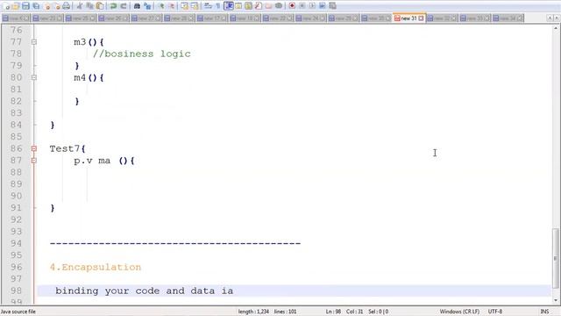Switch to the new 25 tab
This screenshot has width=561, height=316.
pos(81,18)
